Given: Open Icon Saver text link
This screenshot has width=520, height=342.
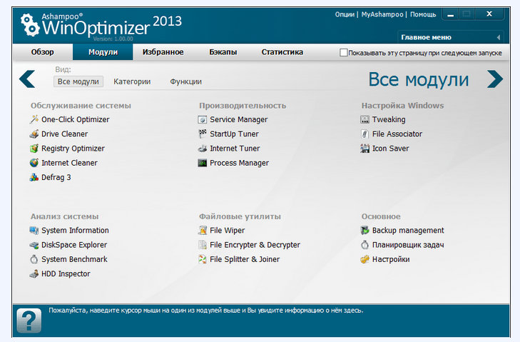Looking at the screenshot, I should pos(391,149).
